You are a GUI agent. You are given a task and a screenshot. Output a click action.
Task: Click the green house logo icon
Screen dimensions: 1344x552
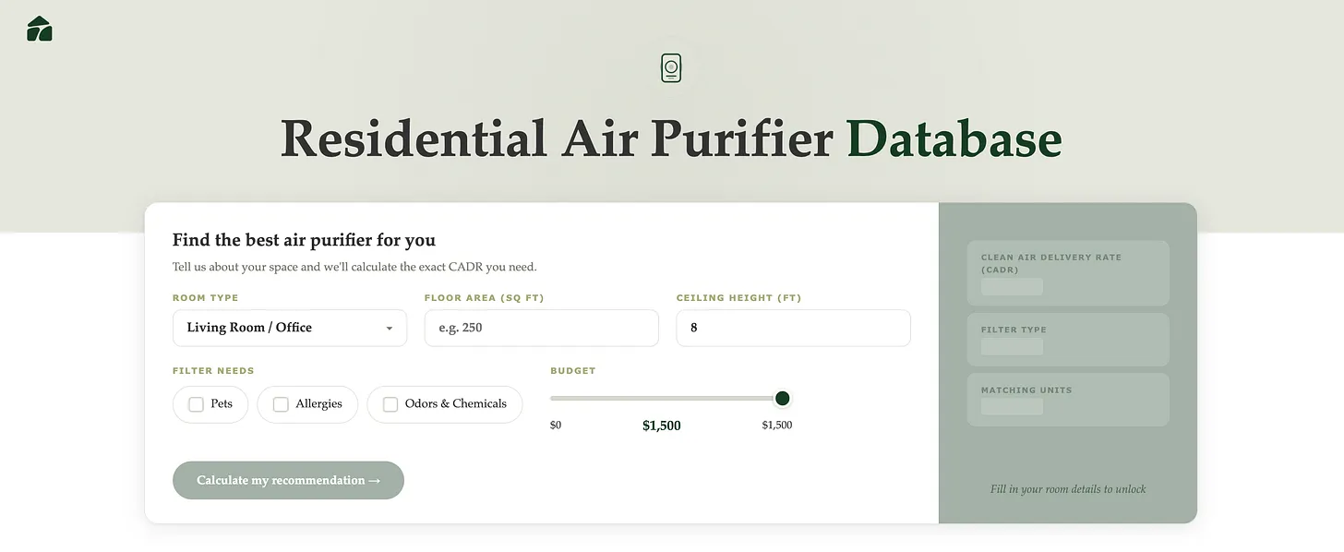(x=39, y=29)
